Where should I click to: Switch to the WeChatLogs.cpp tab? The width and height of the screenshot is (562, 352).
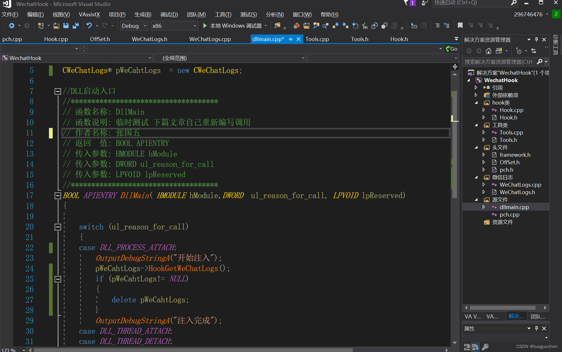coord(210,39)
